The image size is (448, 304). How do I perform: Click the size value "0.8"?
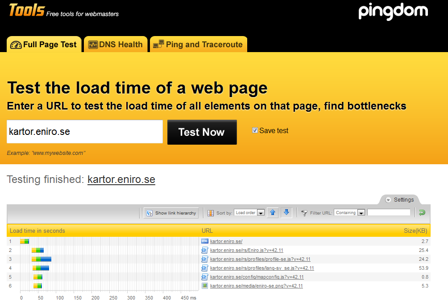point(425,277)
